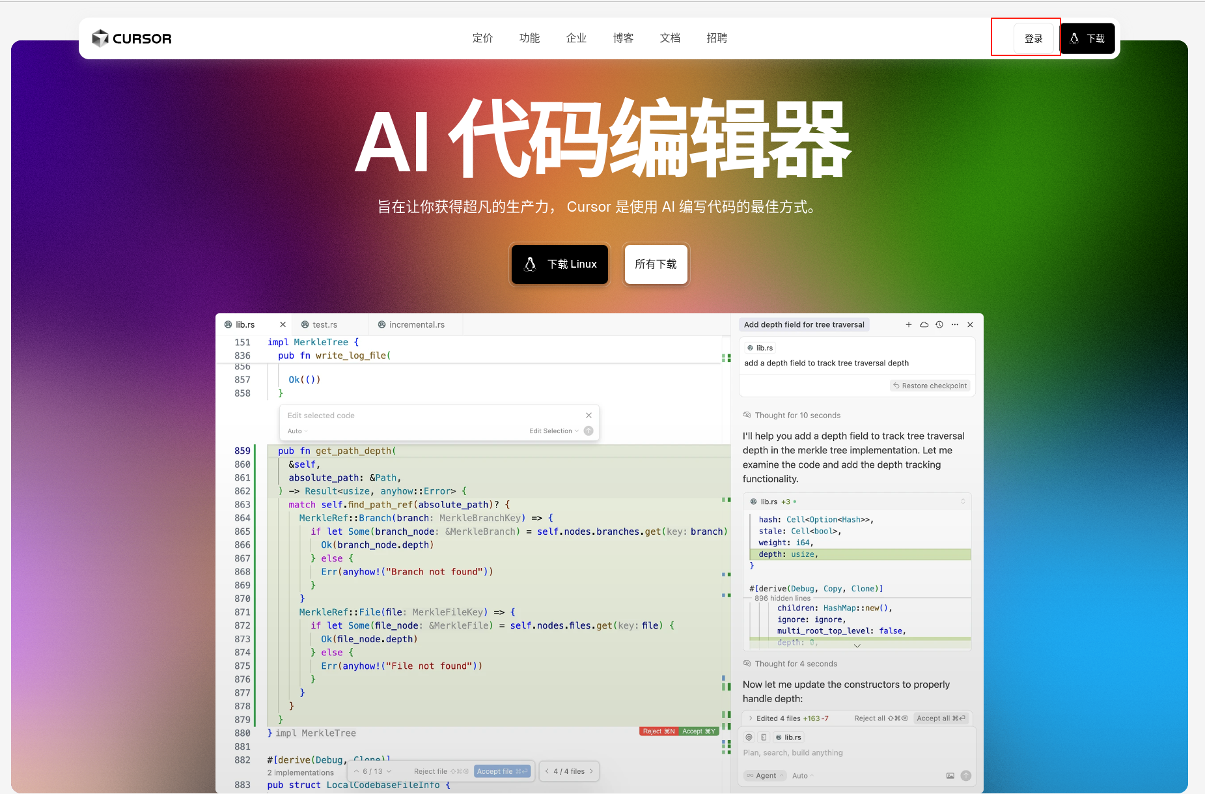Collapse the lib.rs +3 diff block chevron
This screenshot has width=1205, height=794.
tap(963, 501)
